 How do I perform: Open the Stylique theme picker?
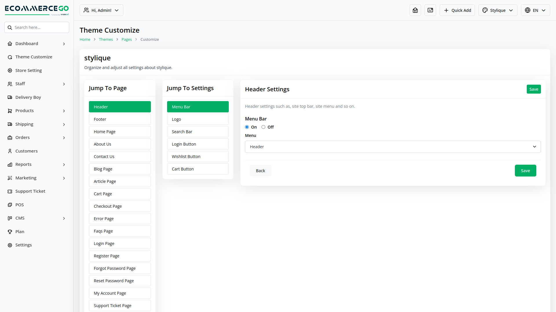pyautogui.click(x=498, y=10)
